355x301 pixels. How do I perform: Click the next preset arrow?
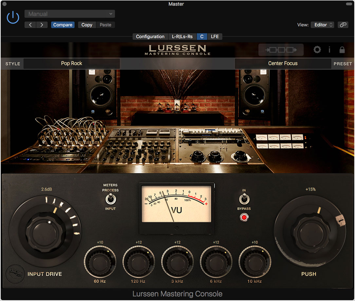[41, 25]
